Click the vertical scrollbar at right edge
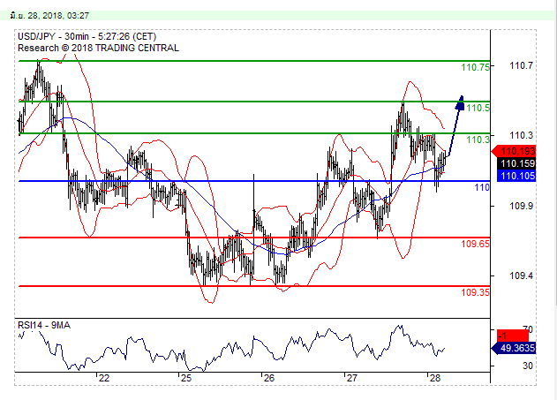The image size is (557, 400). tap(555, 153)
